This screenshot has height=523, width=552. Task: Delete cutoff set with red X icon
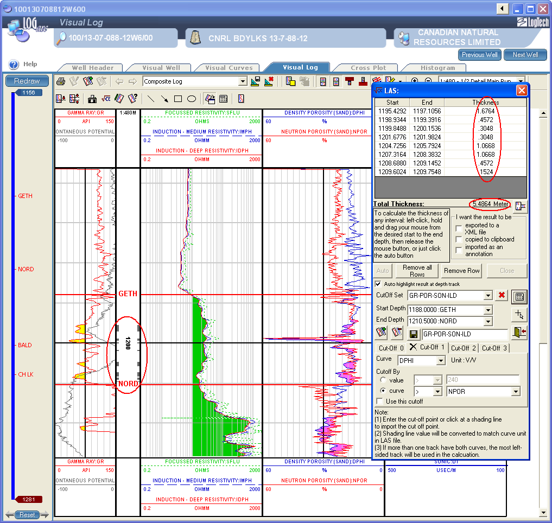pyautogui.click(x=502, y=296)
